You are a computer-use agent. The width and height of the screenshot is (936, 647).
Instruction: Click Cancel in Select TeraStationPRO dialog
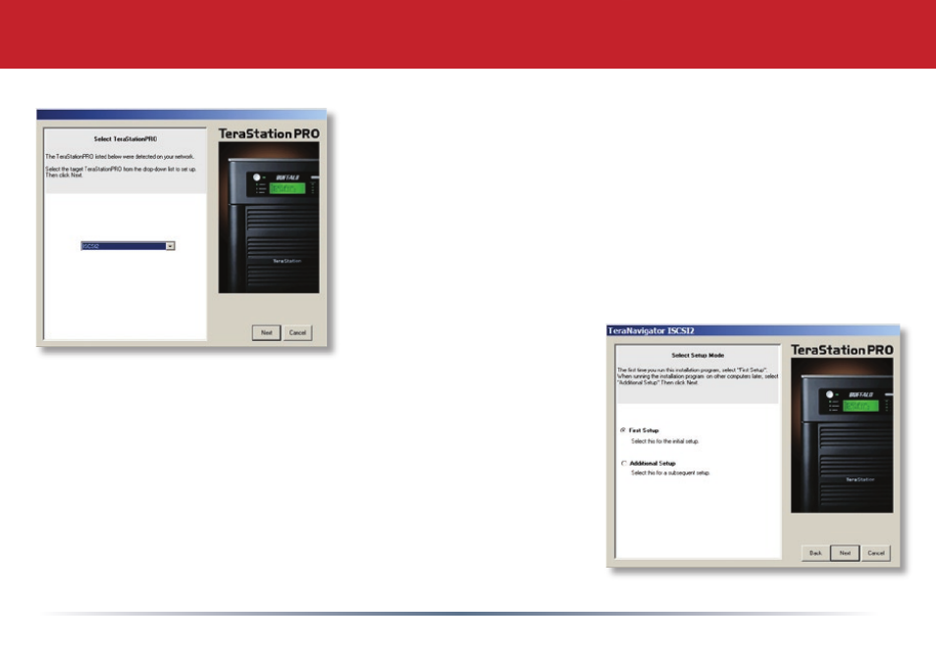click(x=297, y=332)
